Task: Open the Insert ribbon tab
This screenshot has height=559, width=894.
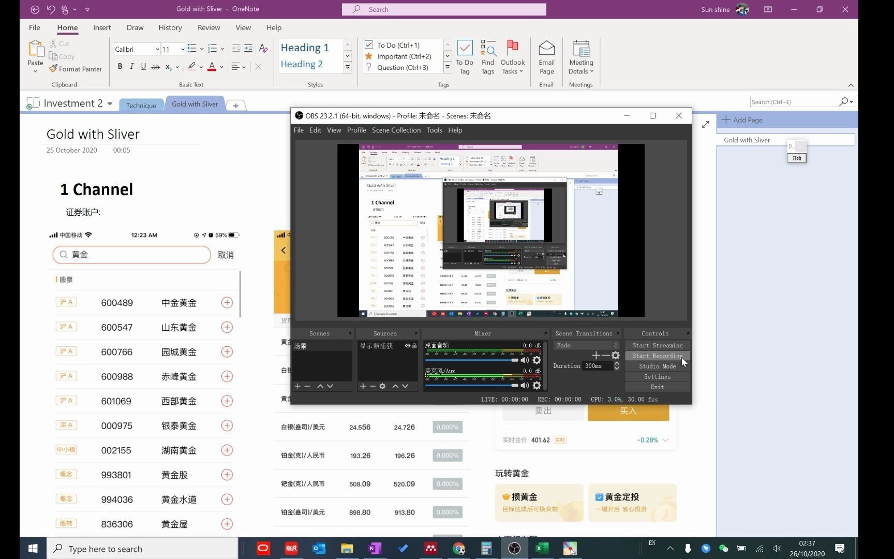Action: tap(102, 27)
